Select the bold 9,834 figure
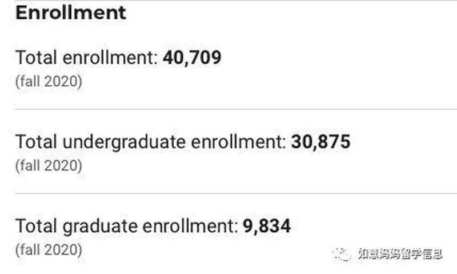Image resolution: width=457 pixels, height=274 pixels. point(267,226)
